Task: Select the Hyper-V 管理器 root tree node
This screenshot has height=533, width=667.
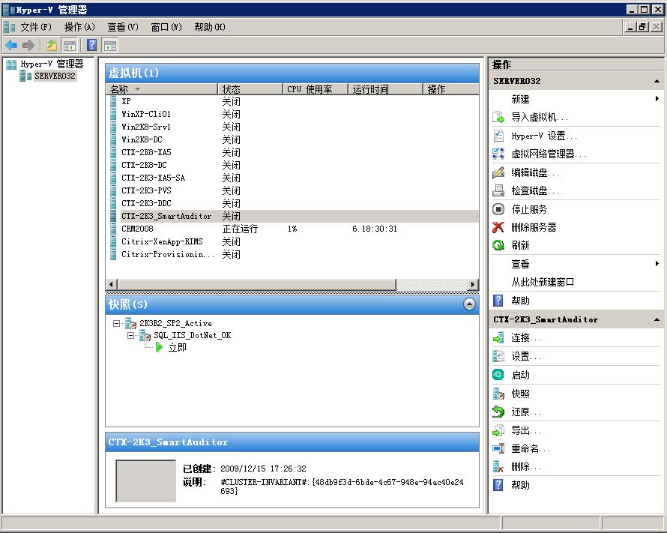Action: click(52, 64)
